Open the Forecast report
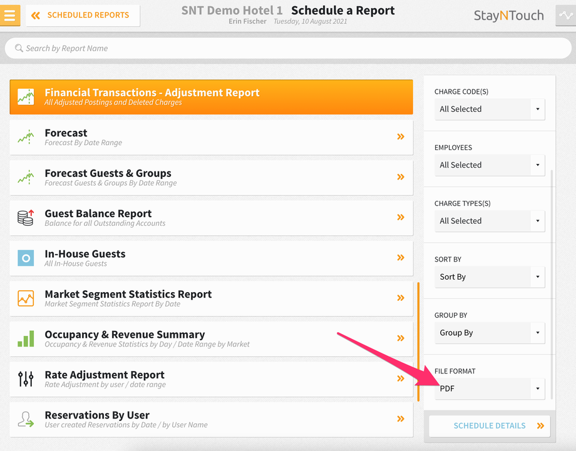 211,138
